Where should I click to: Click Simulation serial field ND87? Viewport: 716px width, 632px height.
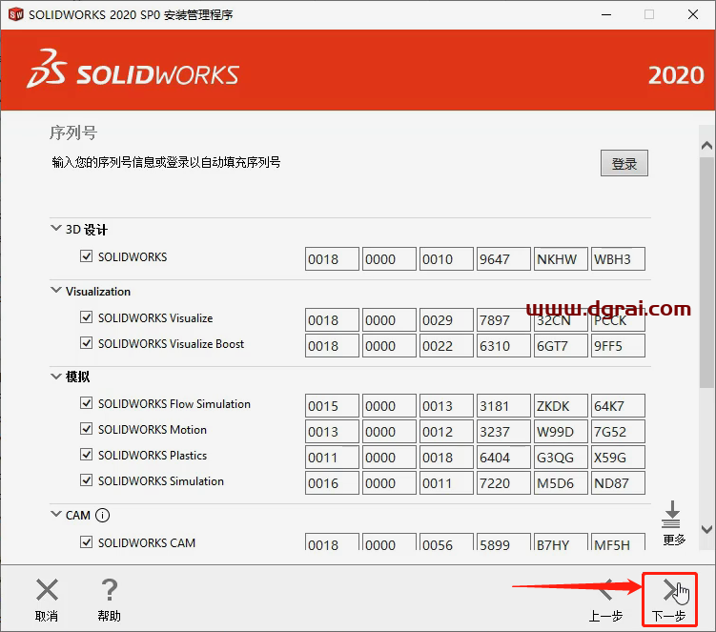tap(618, 483)
